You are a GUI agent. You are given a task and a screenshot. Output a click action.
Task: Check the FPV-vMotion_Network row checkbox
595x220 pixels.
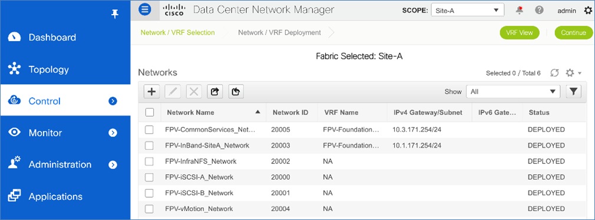click(x=149, y=209)
